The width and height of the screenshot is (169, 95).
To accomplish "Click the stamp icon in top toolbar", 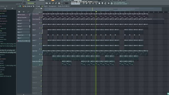I will [59, 3].
